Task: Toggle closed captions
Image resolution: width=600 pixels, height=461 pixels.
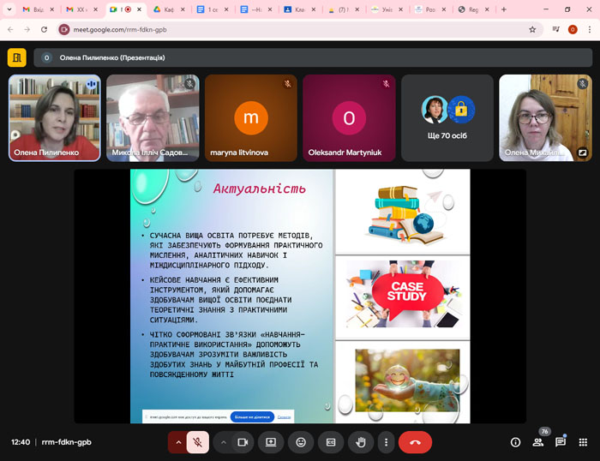Action: [x=331, y=442]
